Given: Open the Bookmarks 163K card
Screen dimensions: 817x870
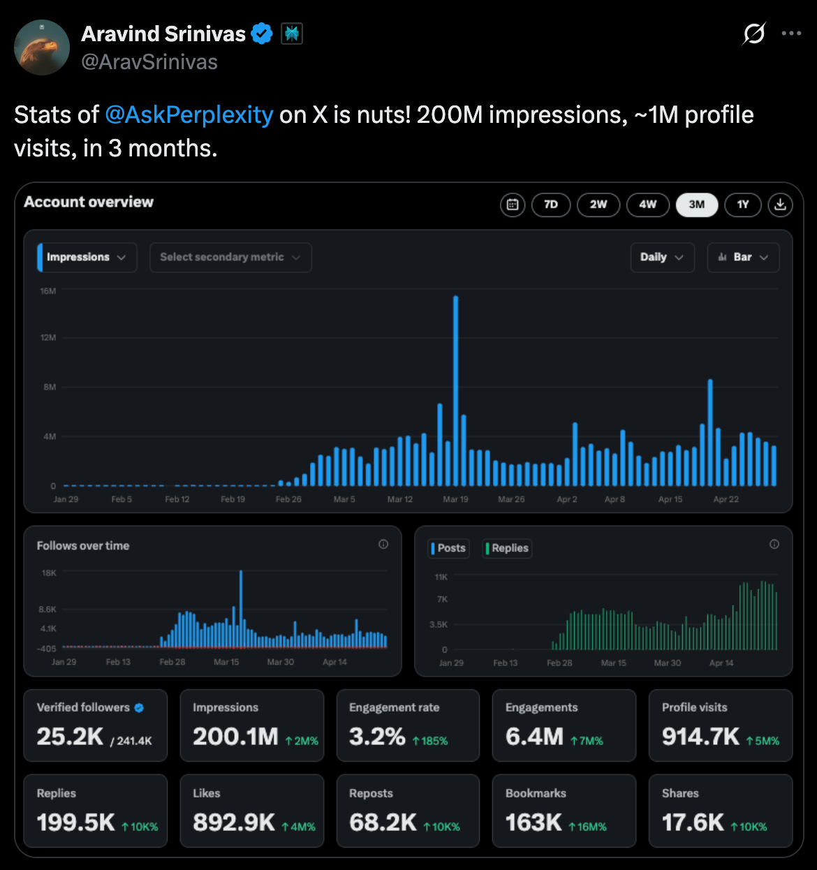Looking at the screenshot, I should (564, 811).
